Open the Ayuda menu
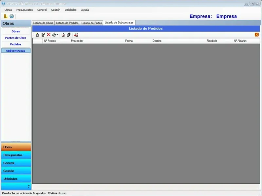 (85, 10)
